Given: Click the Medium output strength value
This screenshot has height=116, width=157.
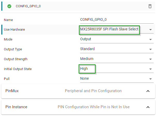Looking at the screenshot, I should click(x=87, y=59).
